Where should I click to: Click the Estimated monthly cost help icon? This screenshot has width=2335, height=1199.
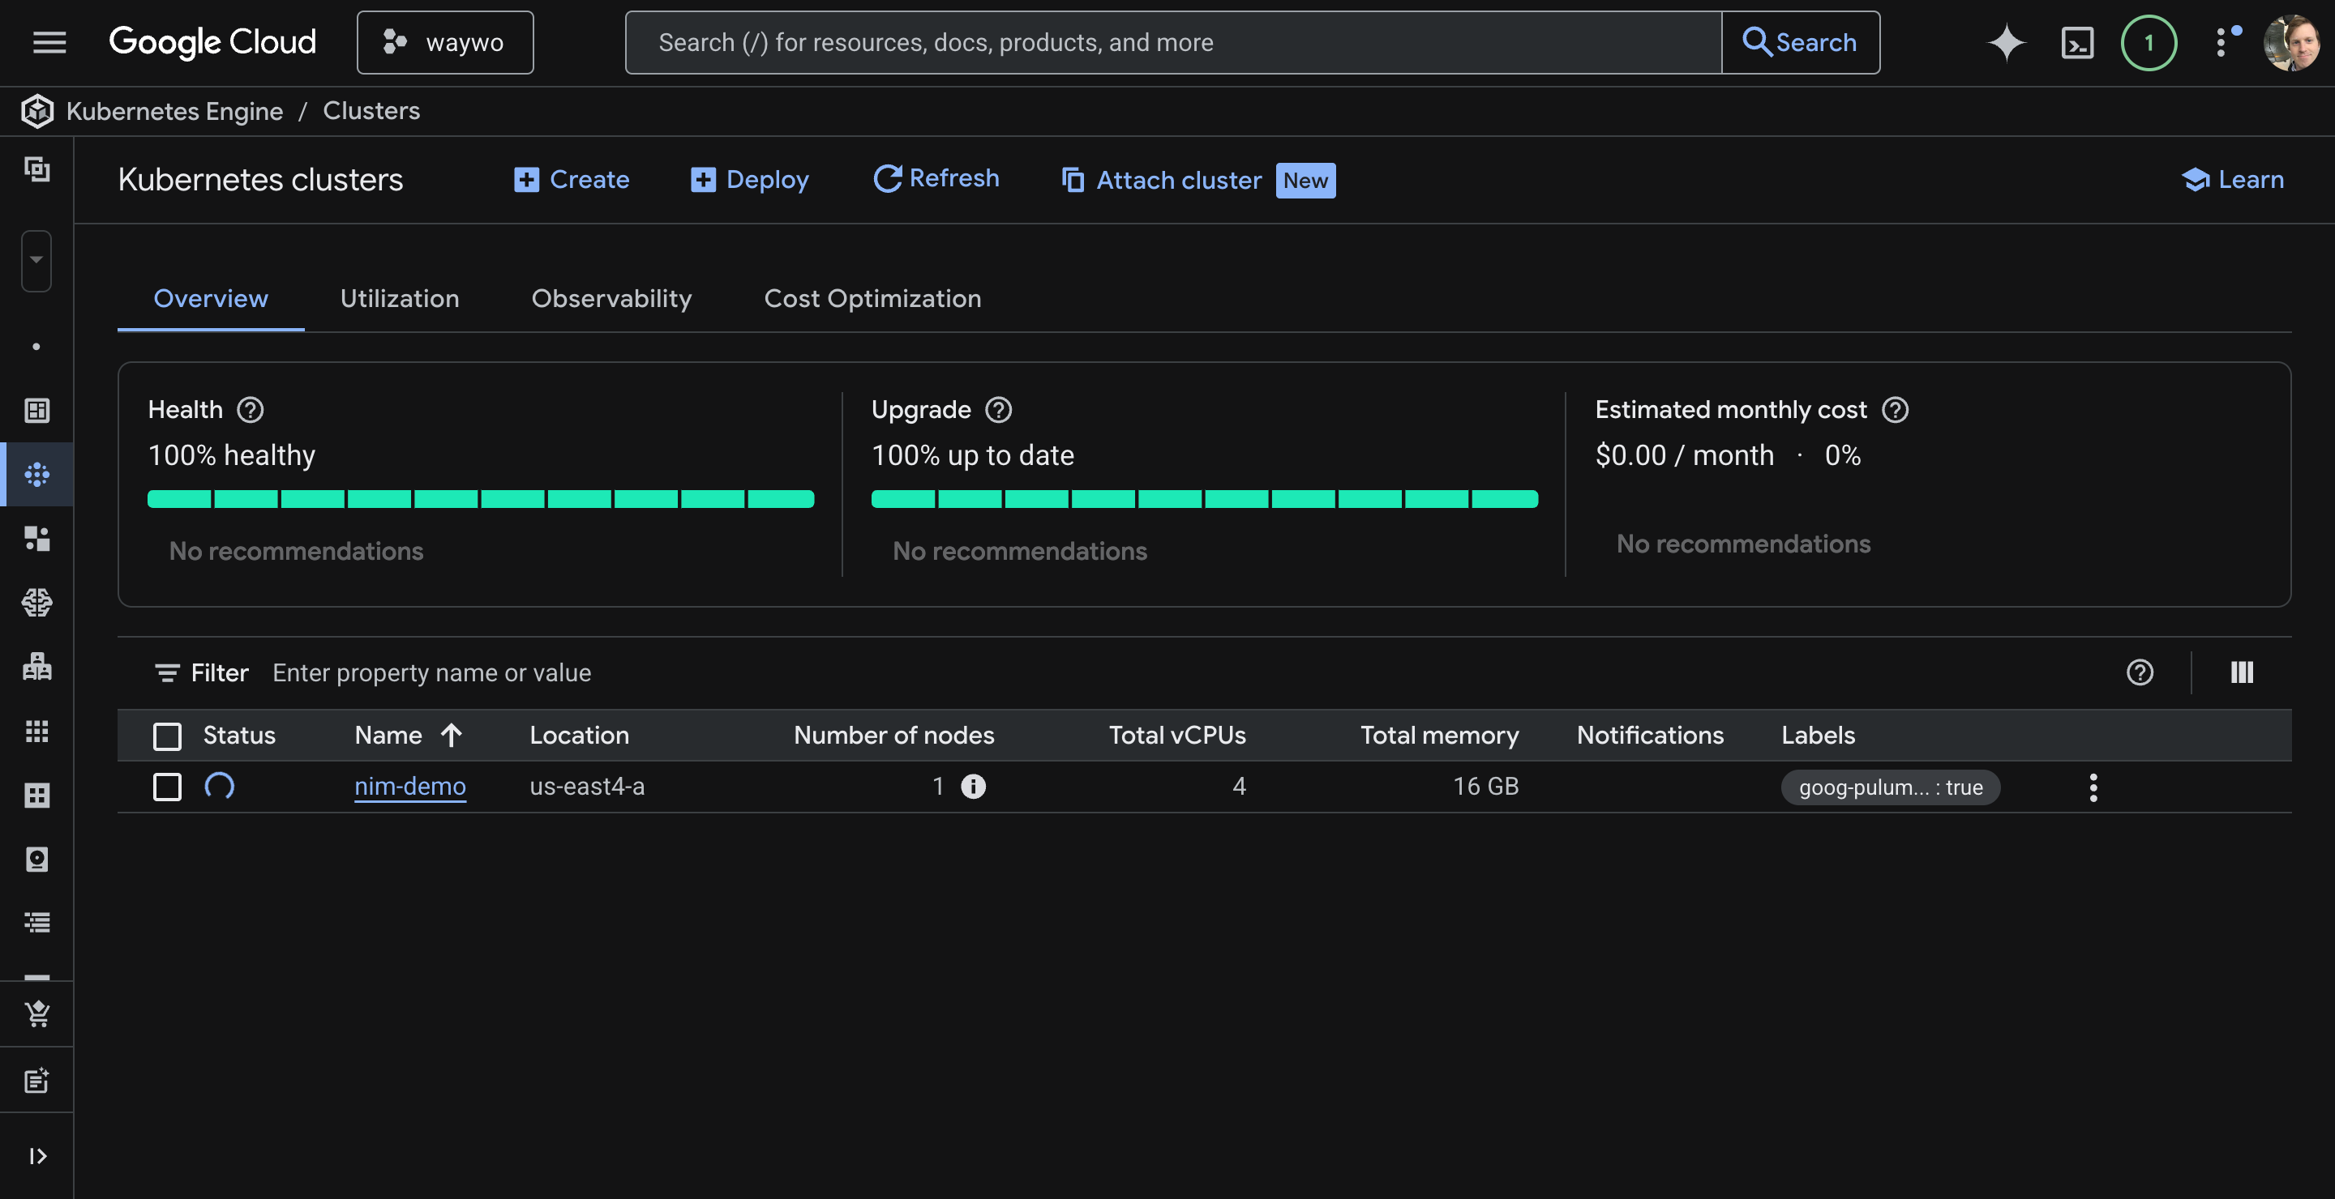1896,410
